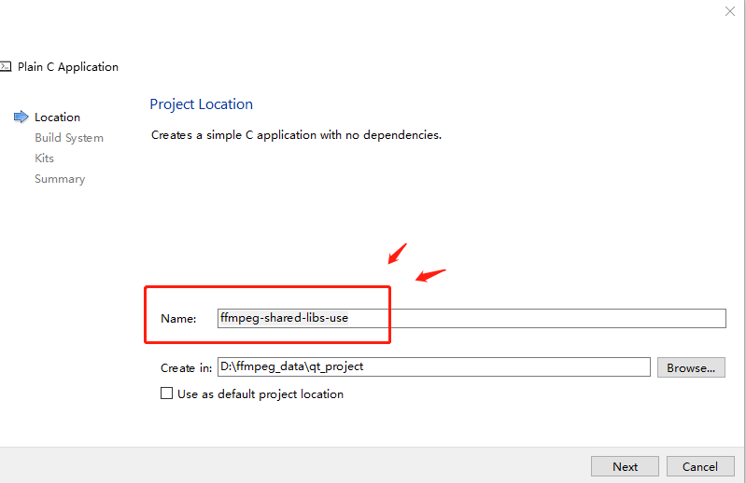Jump to the Summary wizard step
The image size is (746, 483).
point(60,179)
